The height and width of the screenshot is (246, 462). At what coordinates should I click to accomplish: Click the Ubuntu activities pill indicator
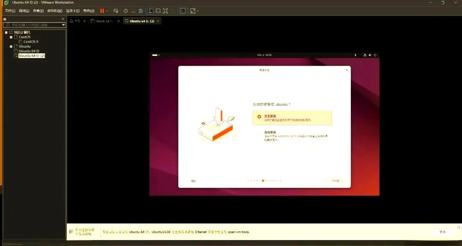(x=156, y=55)
